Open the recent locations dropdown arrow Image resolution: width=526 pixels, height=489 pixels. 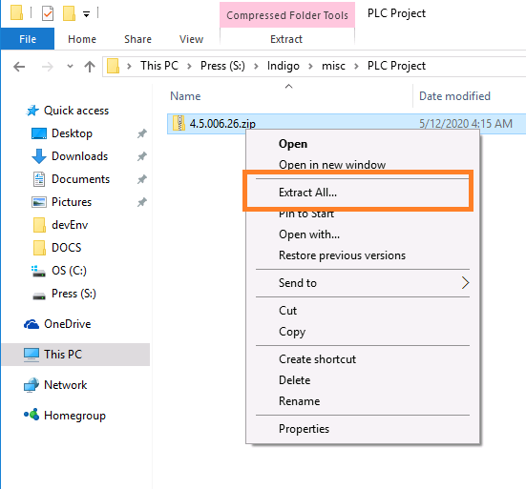(x=70, y=67)
